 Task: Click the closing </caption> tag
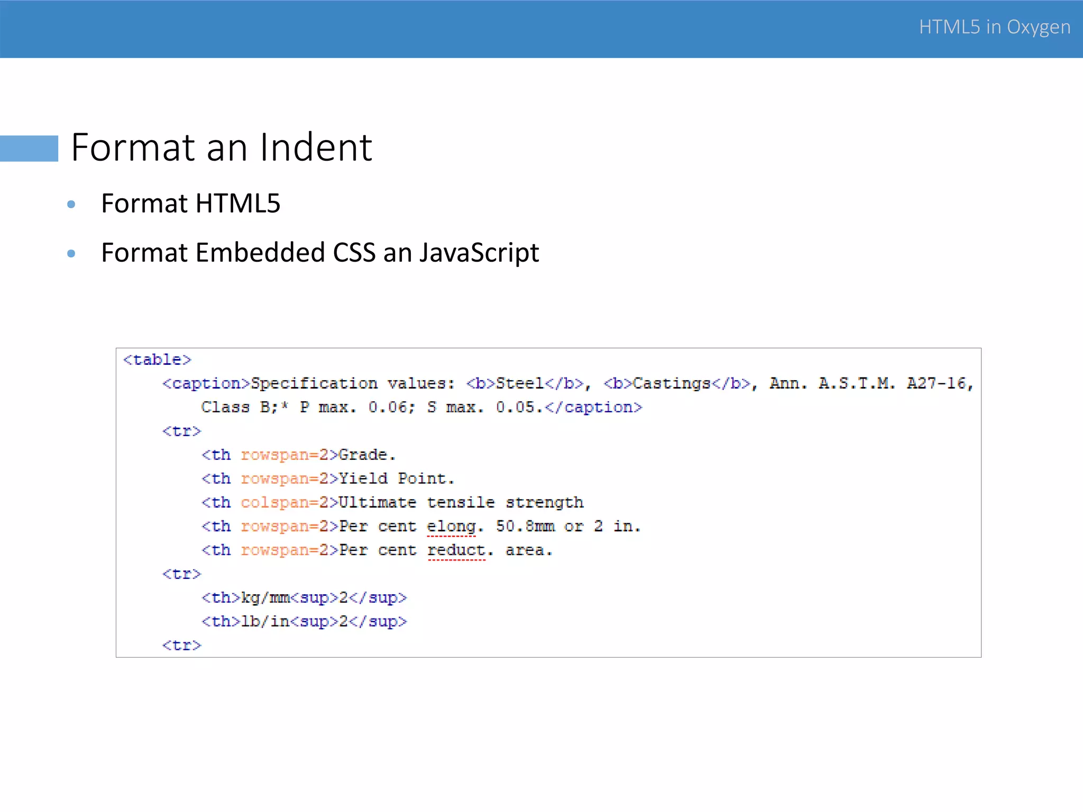(593, 407)
